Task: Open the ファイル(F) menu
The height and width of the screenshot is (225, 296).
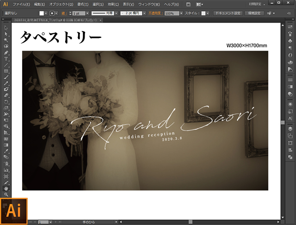Action: (21, 4)
